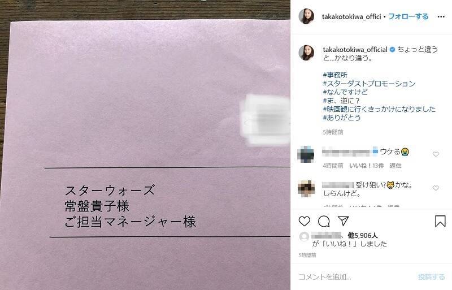452x290 pixels.
Task: Like the ウケる comment with its heart
Action: point(436,154)
